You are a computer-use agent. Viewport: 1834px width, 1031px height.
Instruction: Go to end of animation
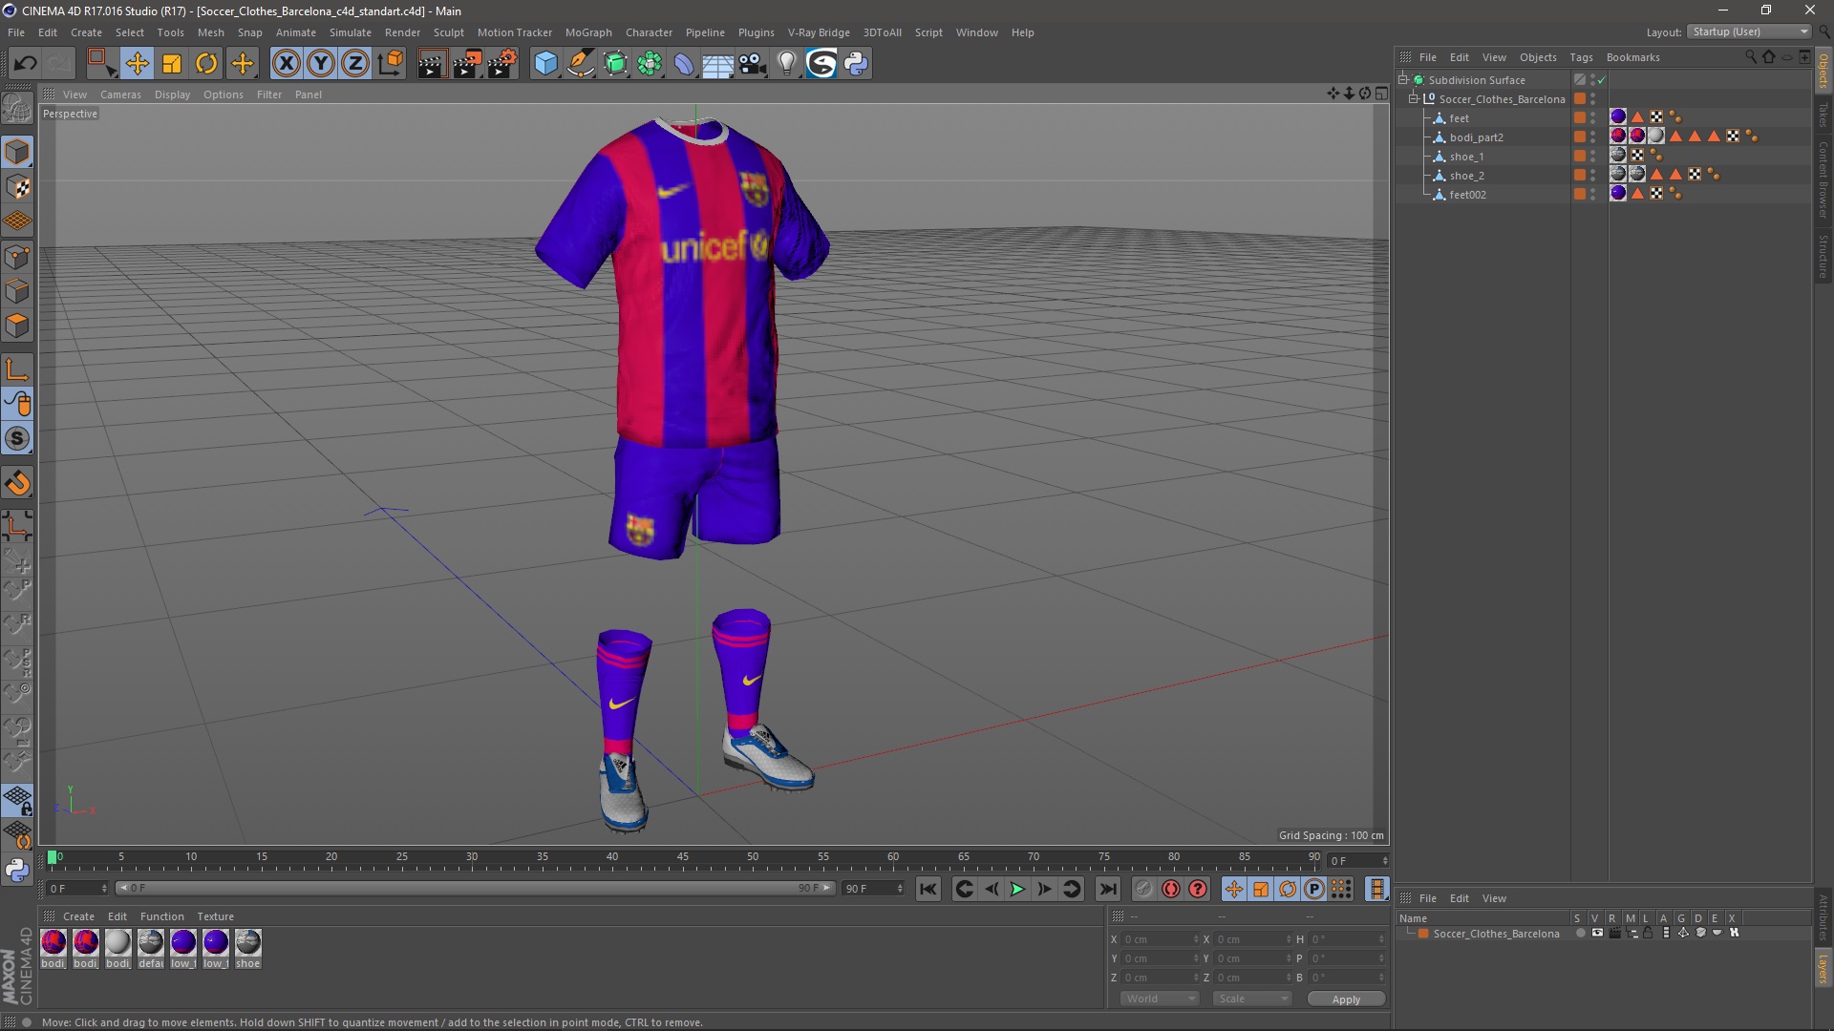tap(1107, 889)
